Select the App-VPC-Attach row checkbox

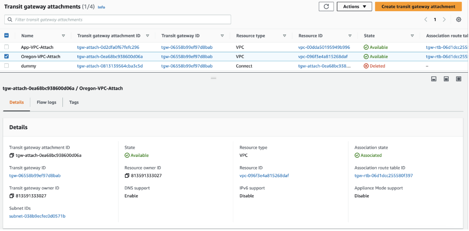pos(6,47)
